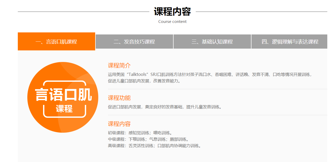Go to the 四、逻辑理解与表达课程 tab
The height and width of the screenshot is (162, 334).
290,42
